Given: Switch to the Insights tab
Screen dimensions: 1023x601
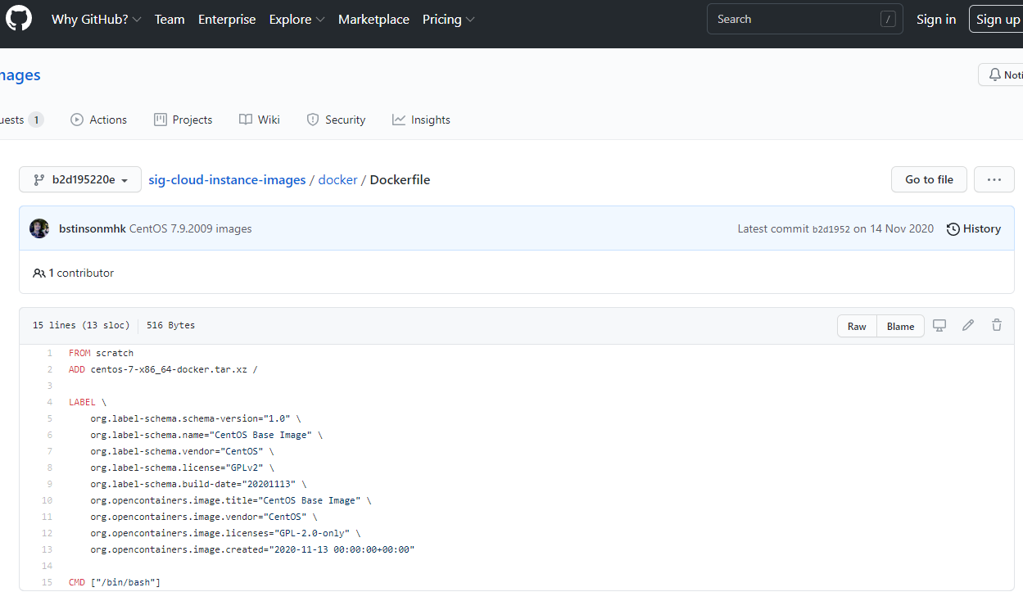Looking at the screenshot, I should [421, 120].
